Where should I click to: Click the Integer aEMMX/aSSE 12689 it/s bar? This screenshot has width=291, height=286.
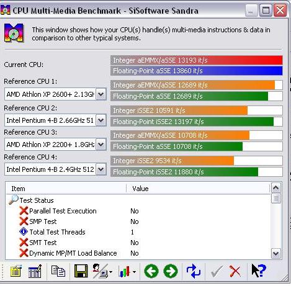(197, 85)
